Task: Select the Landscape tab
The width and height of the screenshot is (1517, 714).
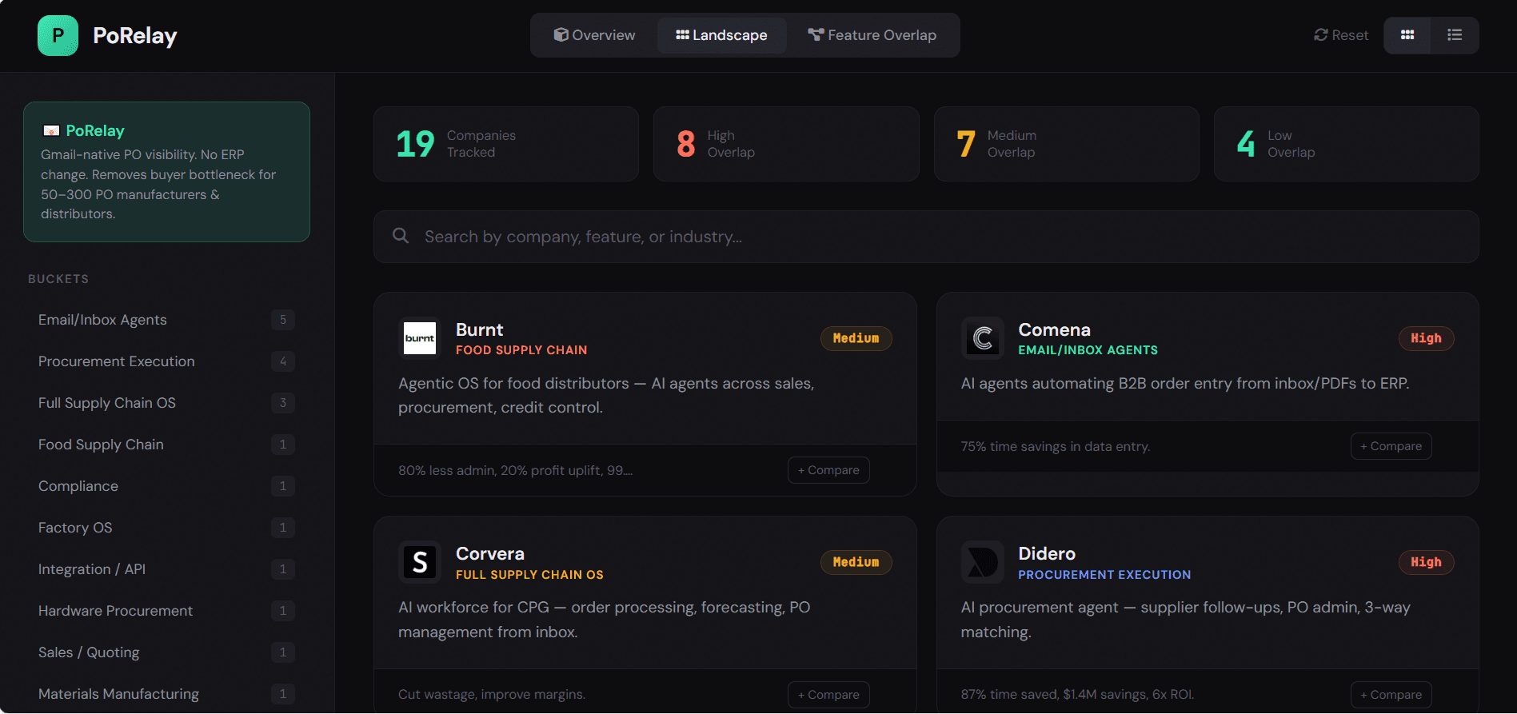Action: (x=721, y=35)
